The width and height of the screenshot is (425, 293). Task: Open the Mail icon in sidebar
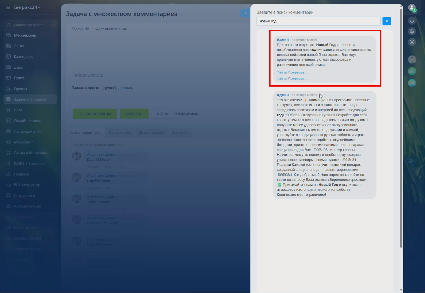click(8, 78)
